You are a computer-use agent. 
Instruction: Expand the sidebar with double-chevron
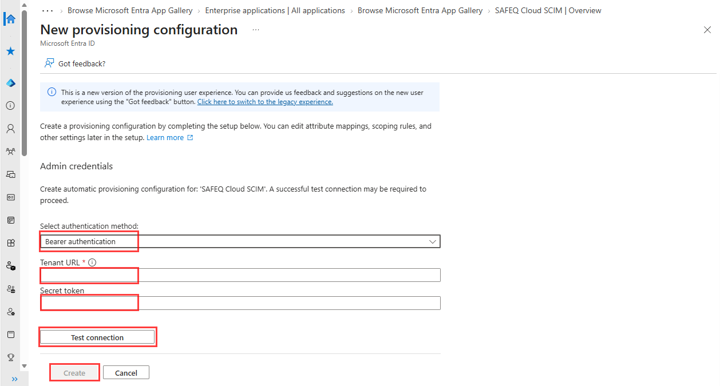(x=15, y=379)
